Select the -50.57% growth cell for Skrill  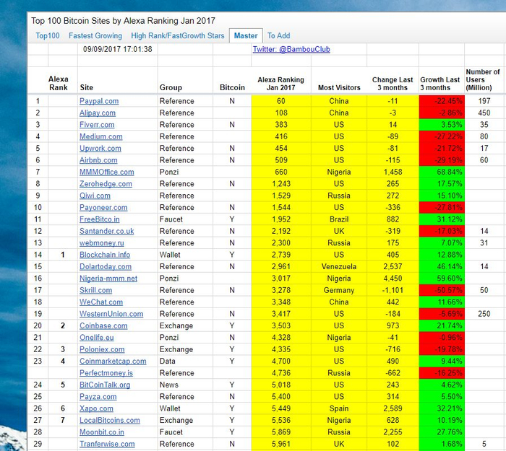(442, 290)
